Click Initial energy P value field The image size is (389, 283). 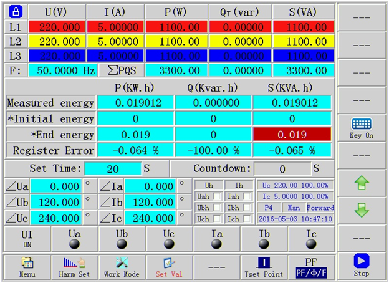coord(135,119)
